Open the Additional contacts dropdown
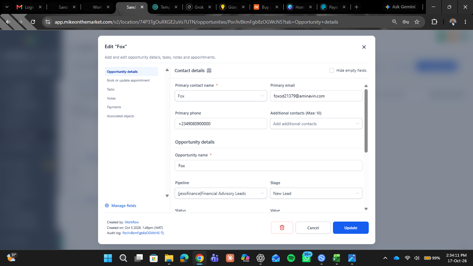This screenshot has height=266, width=473. (x=316, y=124)
